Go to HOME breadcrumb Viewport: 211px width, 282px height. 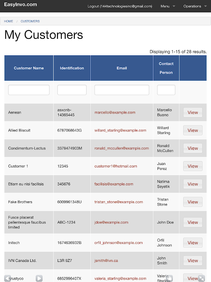pyautogui.click(x=8, y=21)
